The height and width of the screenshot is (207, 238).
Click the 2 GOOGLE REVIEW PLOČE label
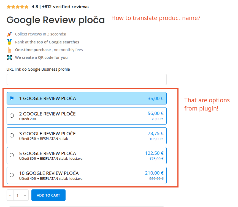pyautogui.click(x=47, y=114)
